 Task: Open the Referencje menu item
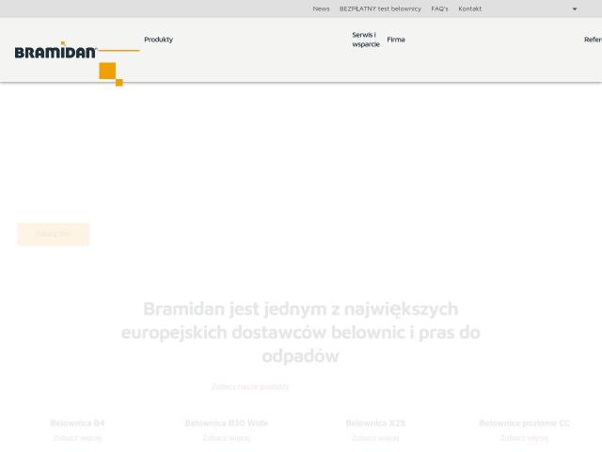click(x=594, y=40)
